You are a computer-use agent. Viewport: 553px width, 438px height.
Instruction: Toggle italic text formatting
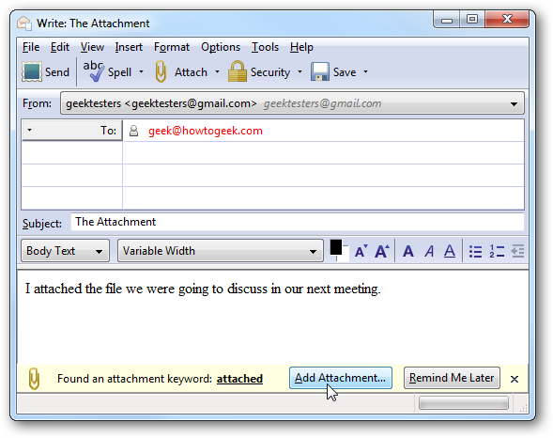(x=429, y=251)
